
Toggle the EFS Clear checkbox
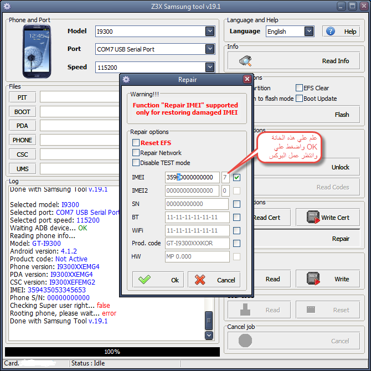click(x=300, y=88)
